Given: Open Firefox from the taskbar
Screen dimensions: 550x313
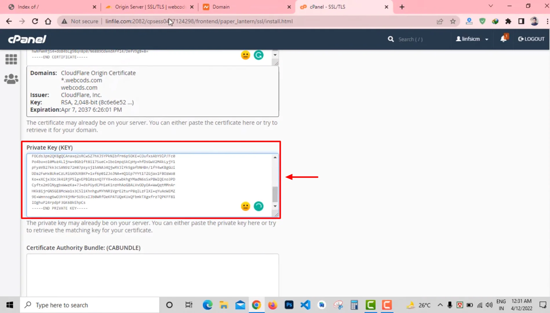Looking at the screenshot, I should pyautogui.click(x=272, y=305).
